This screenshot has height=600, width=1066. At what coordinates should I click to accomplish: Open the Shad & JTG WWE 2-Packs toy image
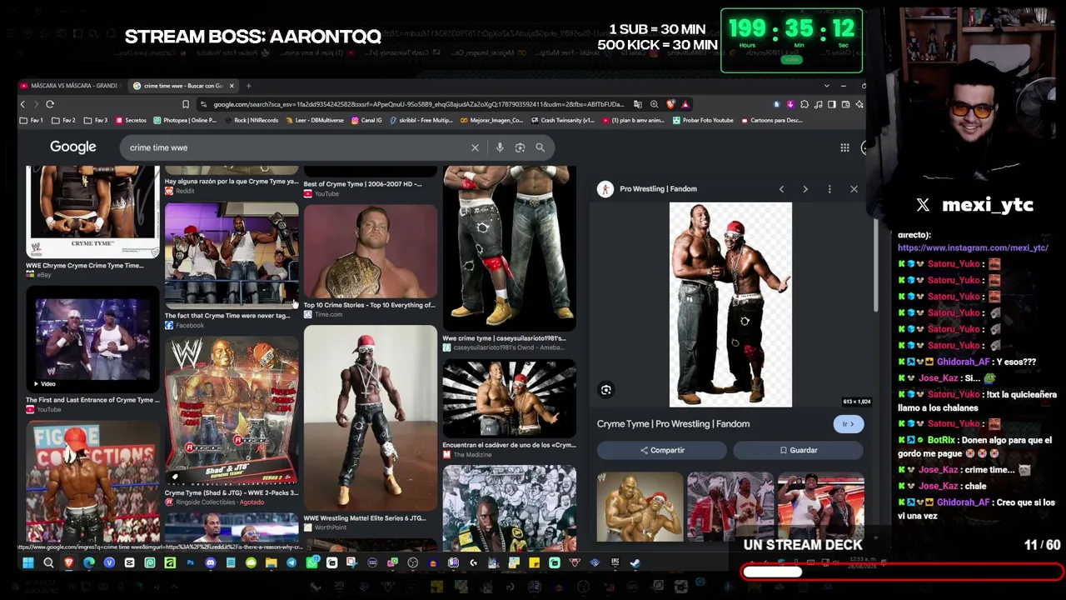click(x=232, y=410)
